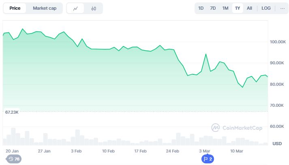Show the All time range
Image resolution: width=289 pixels, height=165 pixels.
point(249,8)
